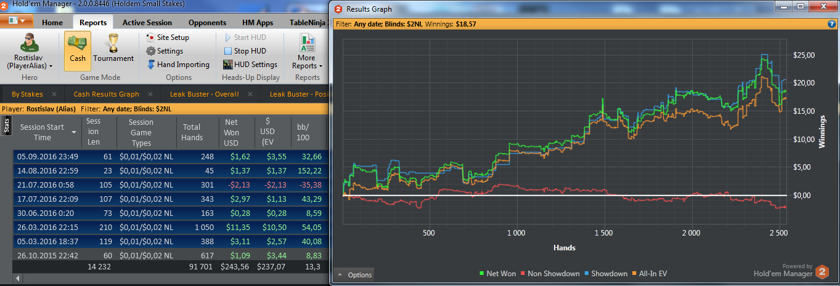Close Leak Buster - Overall tab
Screen dimensions: 840x286
click(x=250, y=94)
